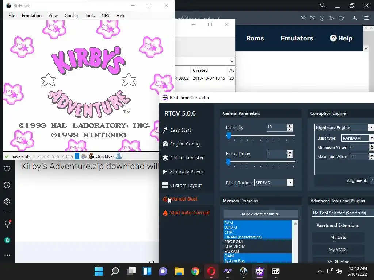
Task: Open the Stockpile Player panel
Action: pos(183,171)
